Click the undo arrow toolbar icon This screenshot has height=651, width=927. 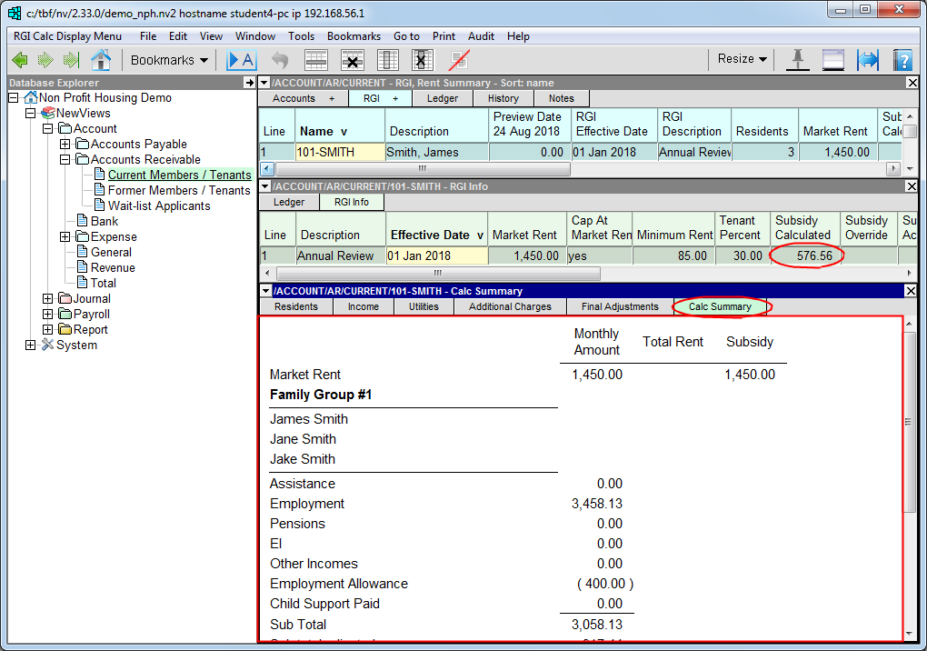[280, 60]
